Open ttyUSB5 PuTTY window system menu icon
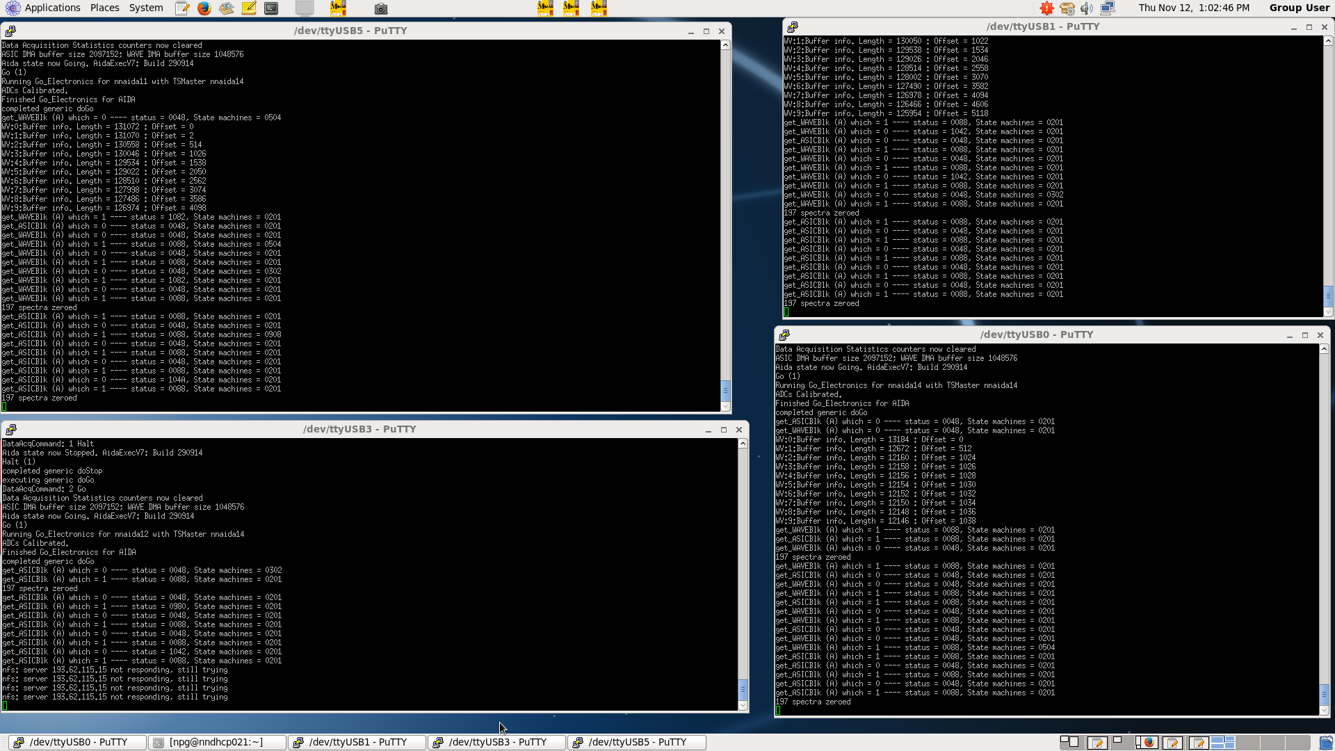Image resolution: width=1335 pixels, height=751 pixels. 10,31
